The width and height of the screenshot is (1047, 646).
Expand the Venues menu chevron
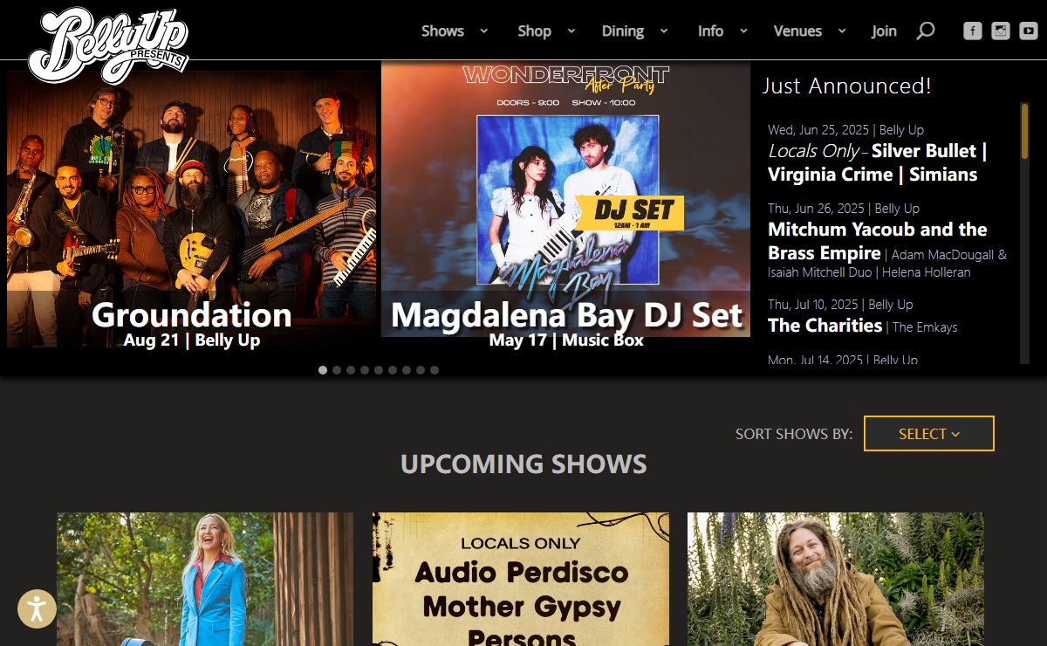[x=842, y=31]
